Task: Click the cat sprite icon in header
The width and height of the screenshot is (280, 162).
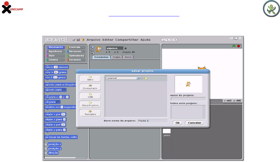Action: pos(99,49)
